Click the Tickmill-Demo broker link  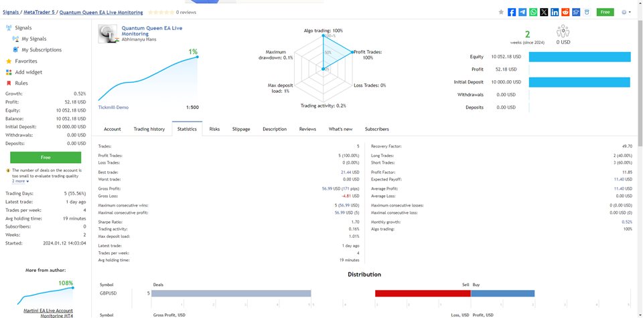pyautogui.click(x=113, y=108)
